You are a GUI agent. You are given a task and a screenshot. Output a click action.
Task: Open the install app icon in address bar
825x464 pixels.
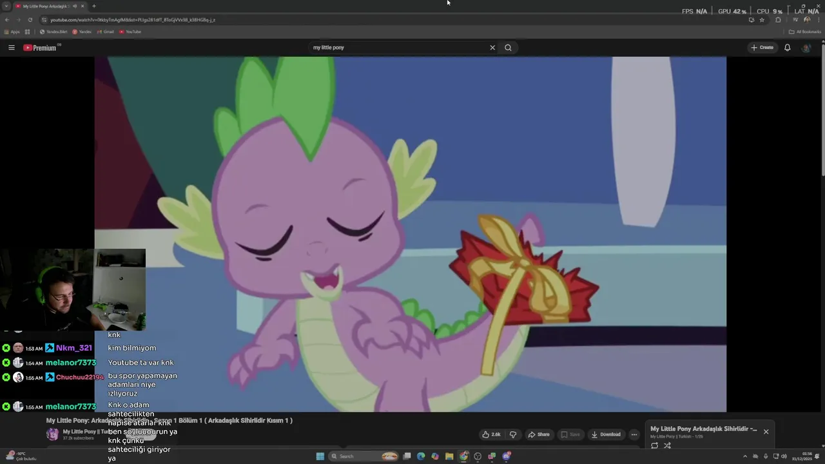pos(752,20)
